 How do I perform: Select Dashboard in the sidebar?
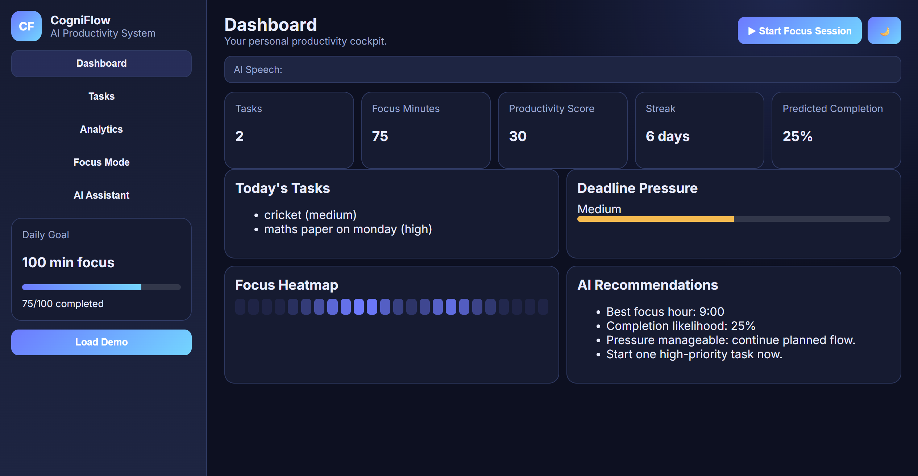101,63
